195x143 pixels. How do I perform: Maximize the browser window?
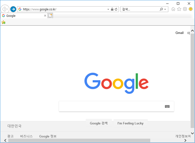[178, 3]
